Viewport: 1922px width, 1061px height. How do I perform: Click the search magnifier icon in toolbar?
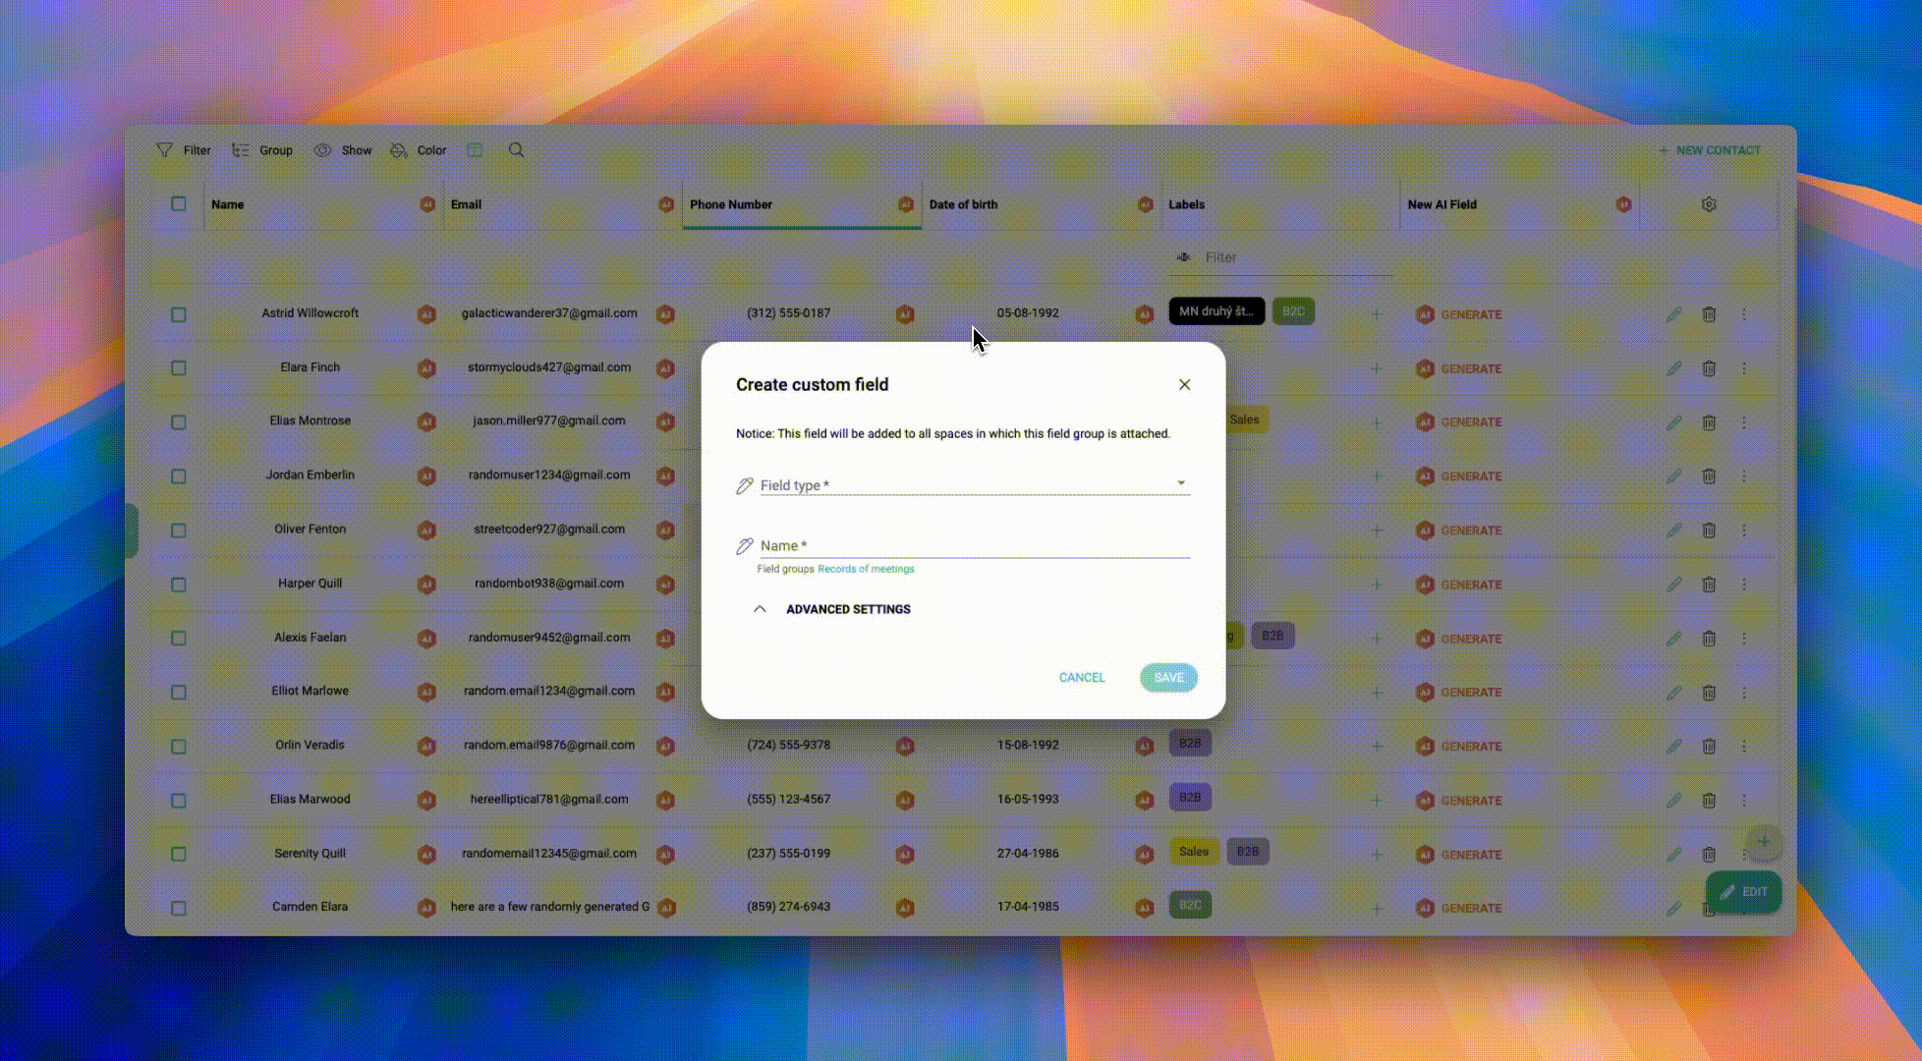pos(516,150)
